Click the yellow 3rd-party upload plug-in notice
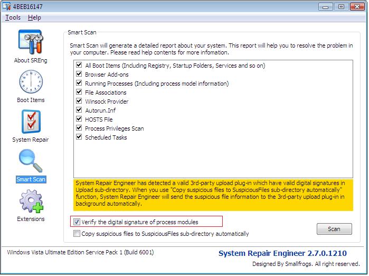Screen dimensions: 369x276 point(213,195)
